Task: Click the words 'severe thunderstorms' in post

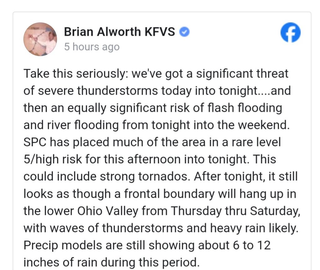Action: [98, 91]
